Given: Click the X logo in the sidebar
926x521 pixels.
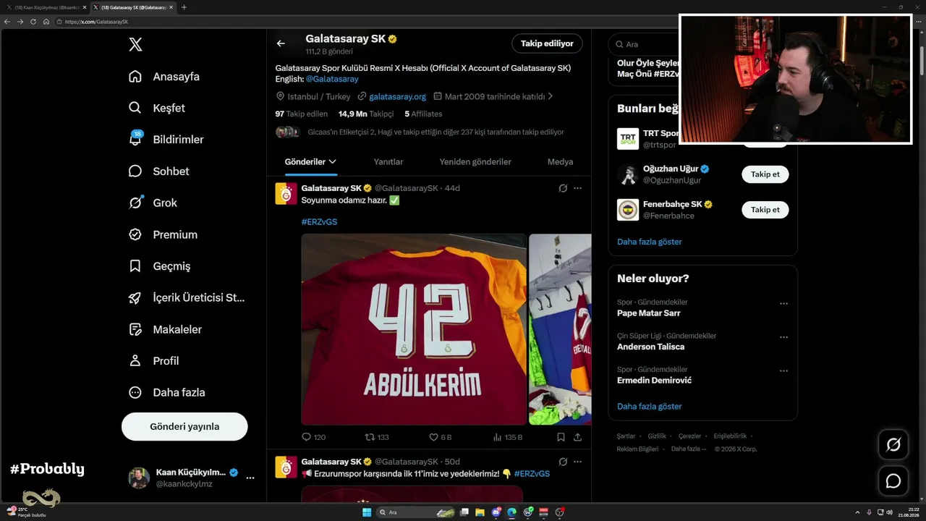Looking at the screenshot, I should 135,45.
